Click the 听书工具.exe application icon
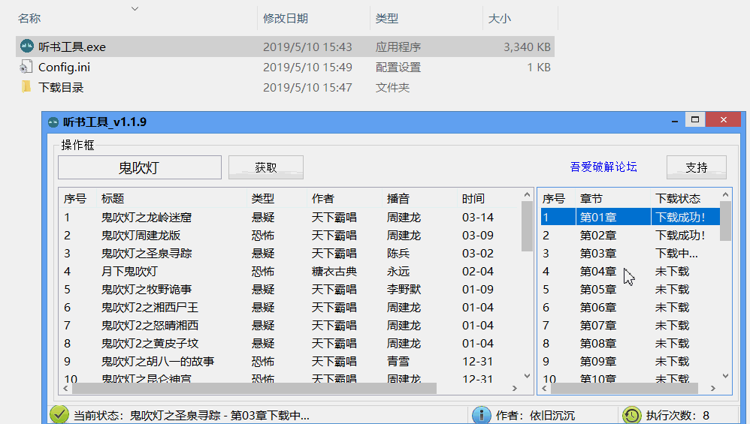This screenshot has height=424, width=750. coord(27,47)
